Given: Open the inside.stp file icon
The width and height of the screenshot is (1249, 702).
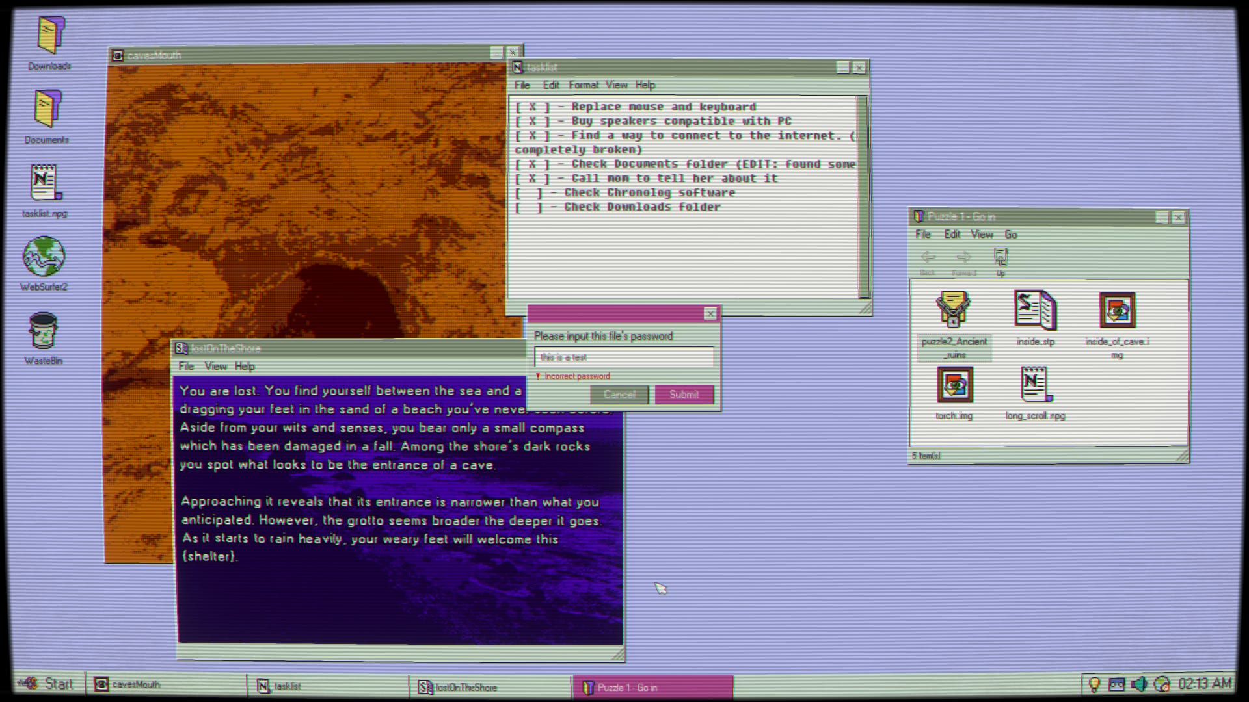Looking at the screenshot, I should [x=1035, y=311].
